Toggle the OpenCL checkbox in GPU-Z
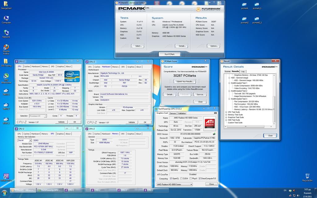 point(171,179)
